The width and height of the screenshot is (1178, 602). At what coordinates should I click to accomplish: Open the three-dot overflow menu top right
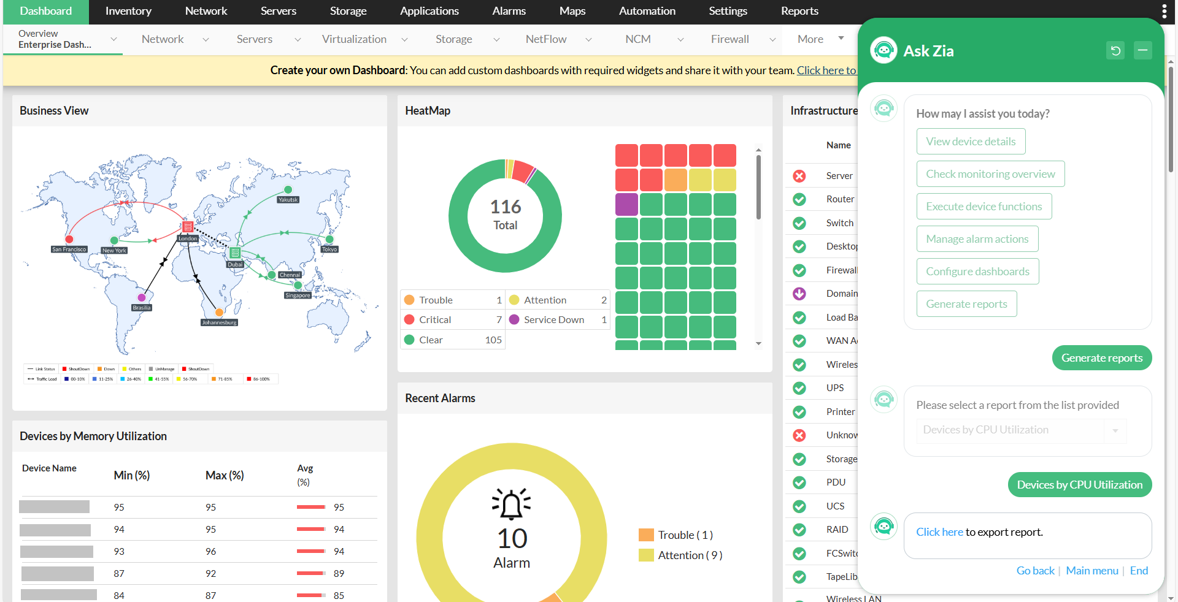[1165, 10]
